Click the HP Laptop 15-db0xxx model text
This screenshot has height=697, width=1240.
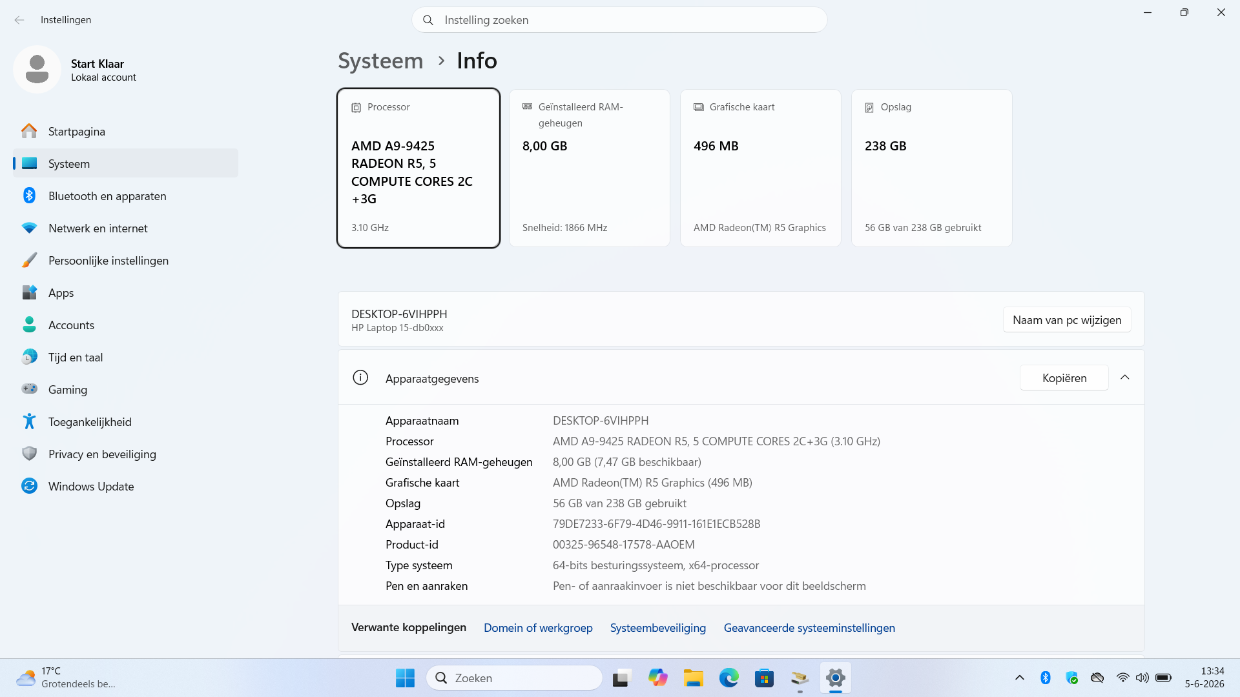[x=397, y=328]
